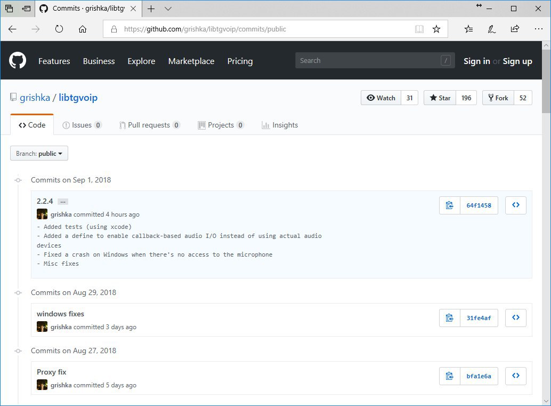The image size is (551, 406).
Task: Open the grishka owner link
Action: (x=35, y=98)
